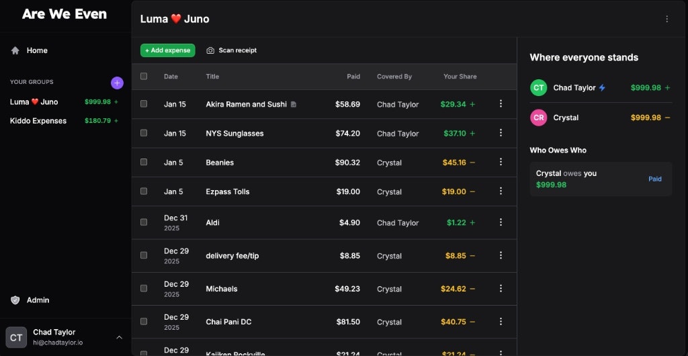The height and width of the screenshot is (356, 688).
Task: Open the Admin section
Action: click(38, 300)
